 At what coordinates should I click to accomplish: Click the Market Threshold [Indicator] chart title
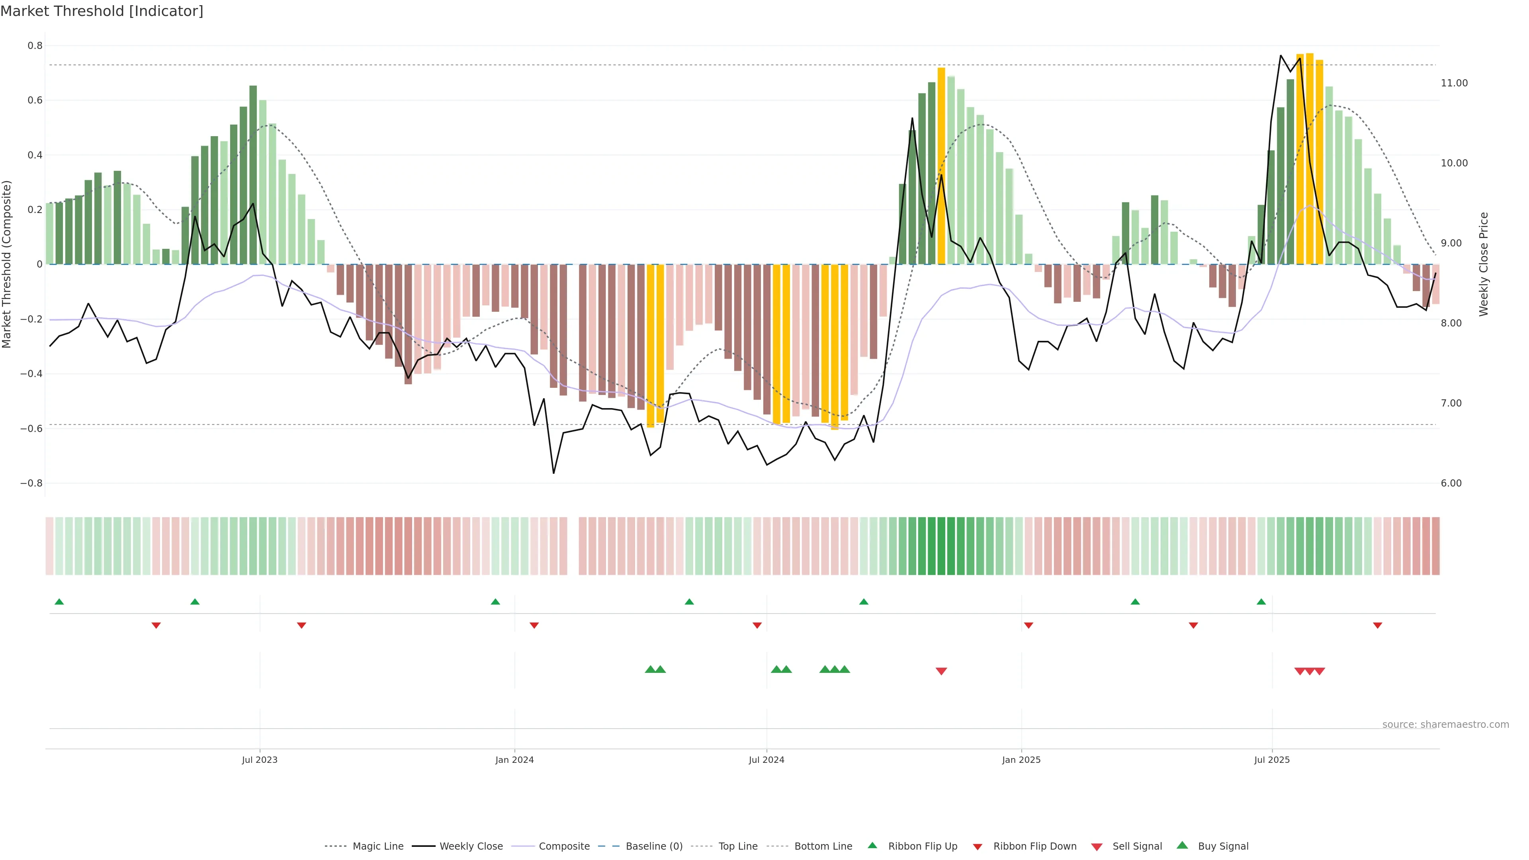pyautogui.click(x=102, y=11)
